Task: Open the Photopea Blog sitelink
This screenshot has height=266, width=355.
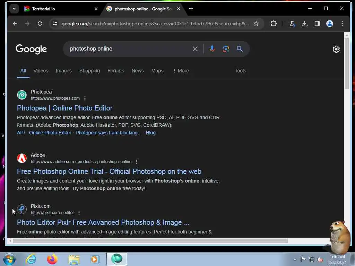Action: click(150, 133)
